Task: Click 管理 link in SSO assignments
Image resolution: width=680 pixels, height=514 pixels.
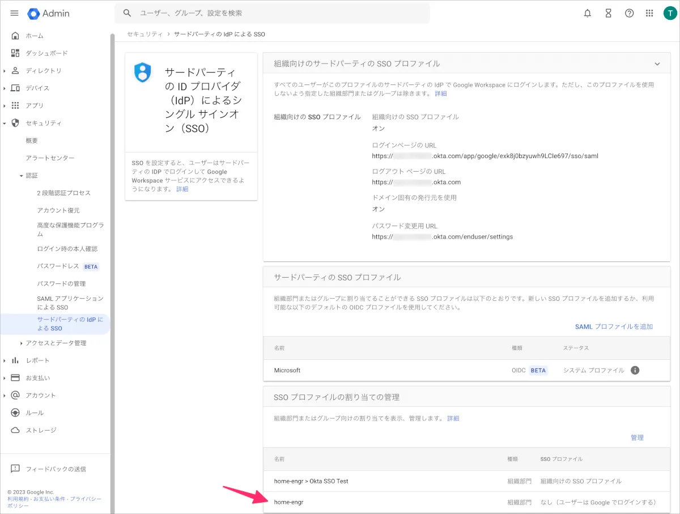Action: pyautogui.click(x=637, y=437)
